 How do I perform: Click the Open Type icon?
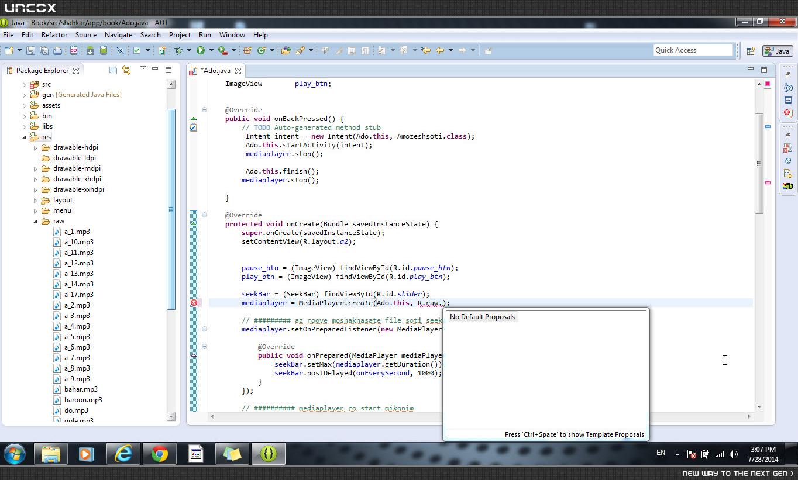coord(286,50)
